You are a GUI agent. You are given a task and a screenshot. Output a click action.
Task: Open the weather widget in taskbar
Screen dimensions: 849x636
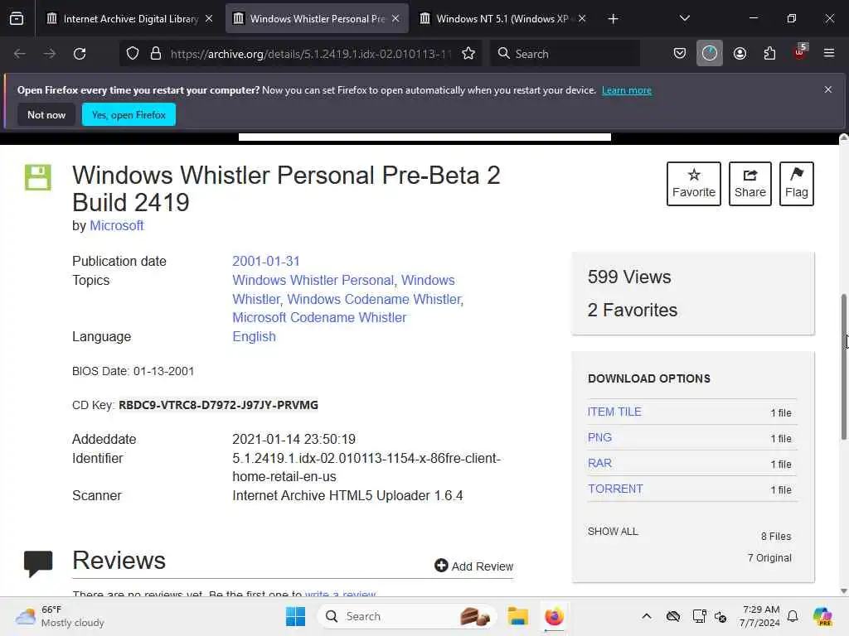pyautogui.click(x=60, y=616)
